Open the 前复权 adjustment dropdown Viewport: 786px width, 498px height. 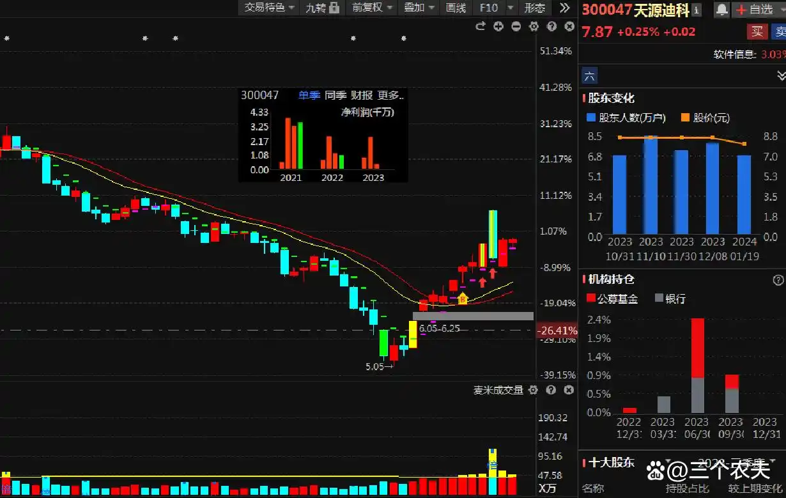click(x=373, y=8)
